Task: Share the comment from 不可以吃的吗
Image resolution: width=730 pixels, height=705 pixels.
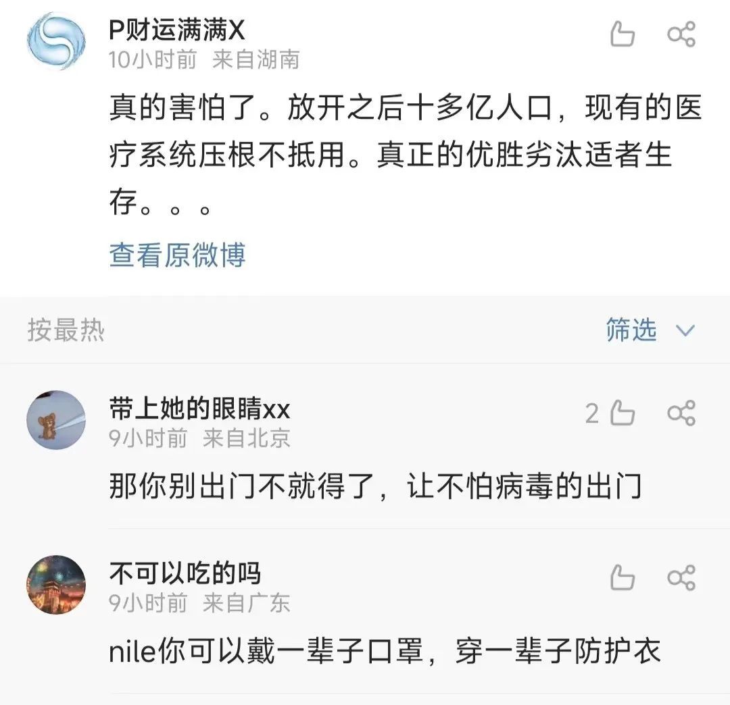Action: pyautogui.click(x=681, y=578)
